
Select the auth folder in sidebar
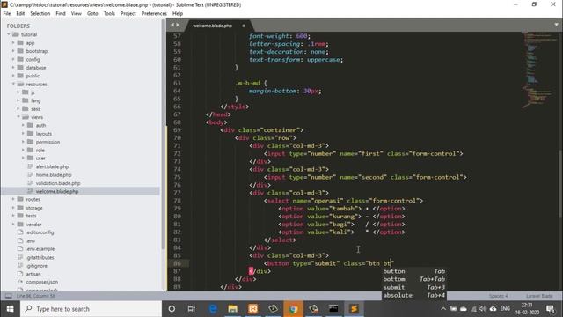click(x=40, y=125)
